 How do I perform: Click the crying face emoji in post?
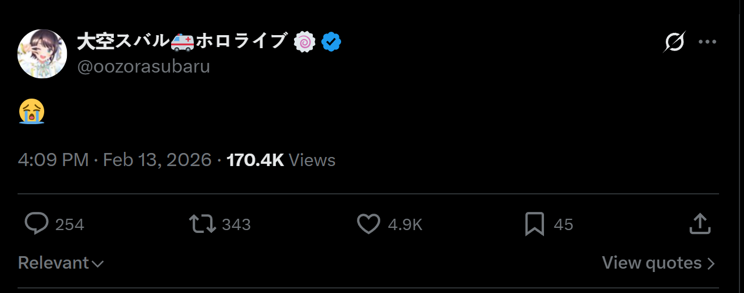click(32, 111)
